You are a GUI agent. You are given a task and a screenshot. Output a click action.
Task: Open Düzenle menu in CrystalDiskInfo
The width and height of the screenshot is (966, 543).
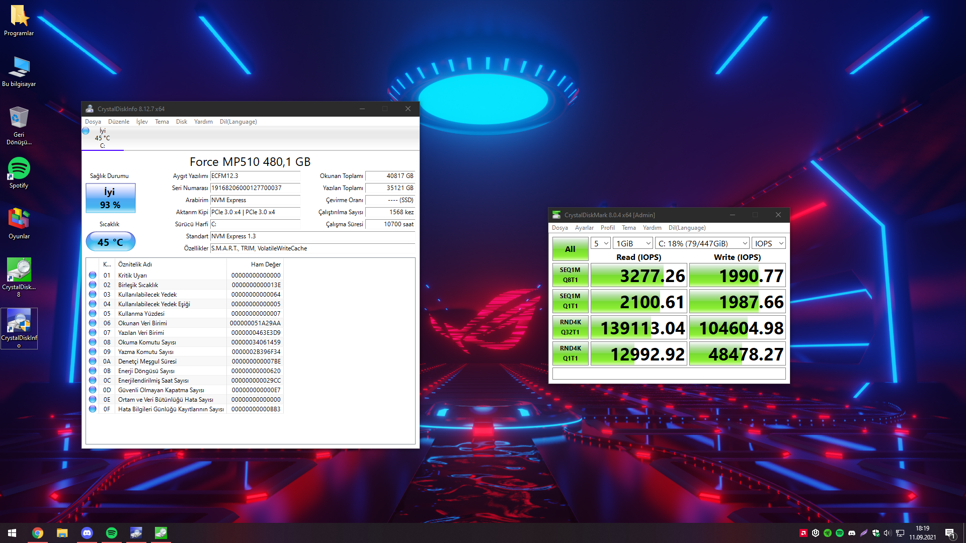(119, 122)
